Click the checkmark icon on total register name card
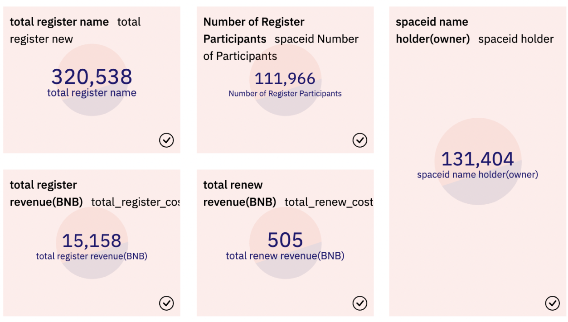568x322 pixels. point(166,140)
